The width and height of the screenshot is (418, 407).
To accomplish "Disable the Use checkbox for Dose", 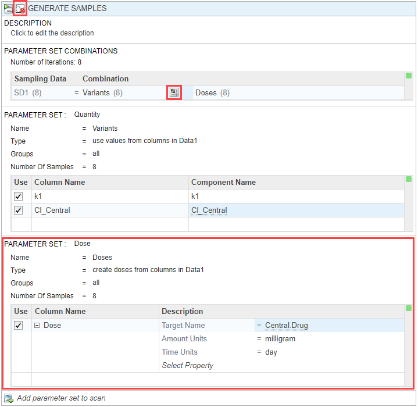I will tap(19, 326).
